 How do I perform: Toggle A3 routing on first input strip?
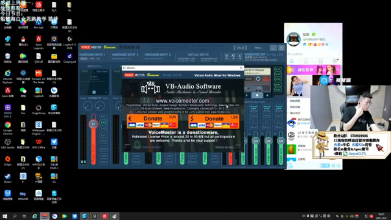tap(103, 128)
